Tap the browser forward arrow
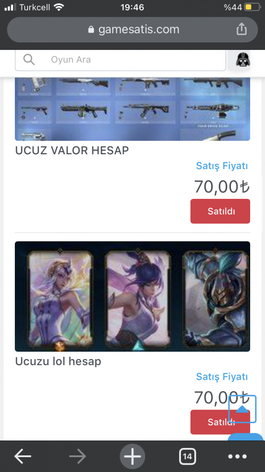265x472 pixels. tap(78, 456)
